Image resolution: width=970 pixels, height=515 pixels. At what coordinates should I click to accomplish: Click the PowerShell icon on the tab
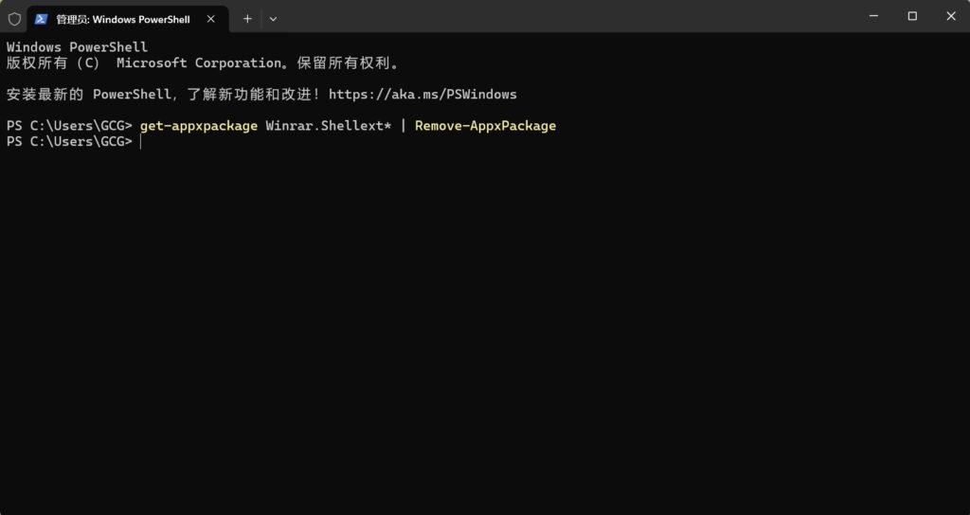(x=41, y=19)
